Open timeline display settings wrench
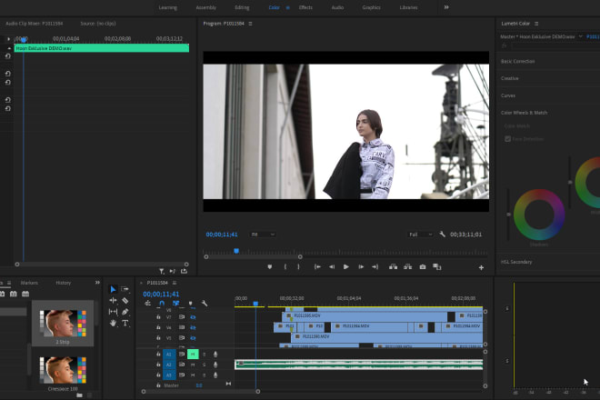 (205, 304)
